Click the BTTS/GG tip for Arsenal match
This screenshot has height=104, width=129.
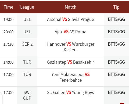click(116, 19)
